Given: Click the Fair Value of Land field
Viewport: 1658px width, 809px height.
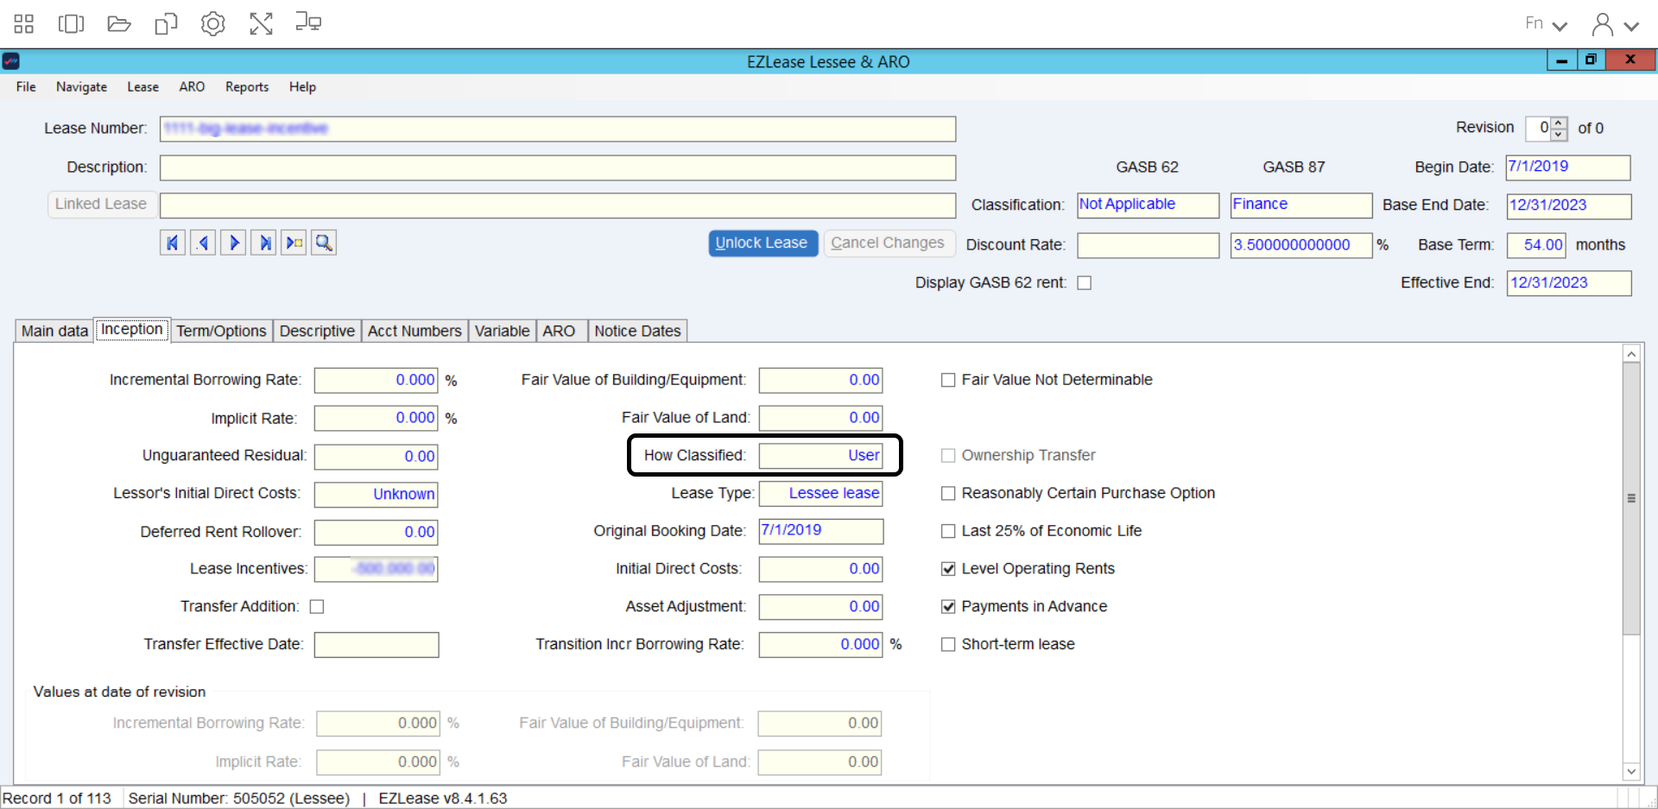Looking at the screenshot, I should pyautogui.click(x=820, y=418).
